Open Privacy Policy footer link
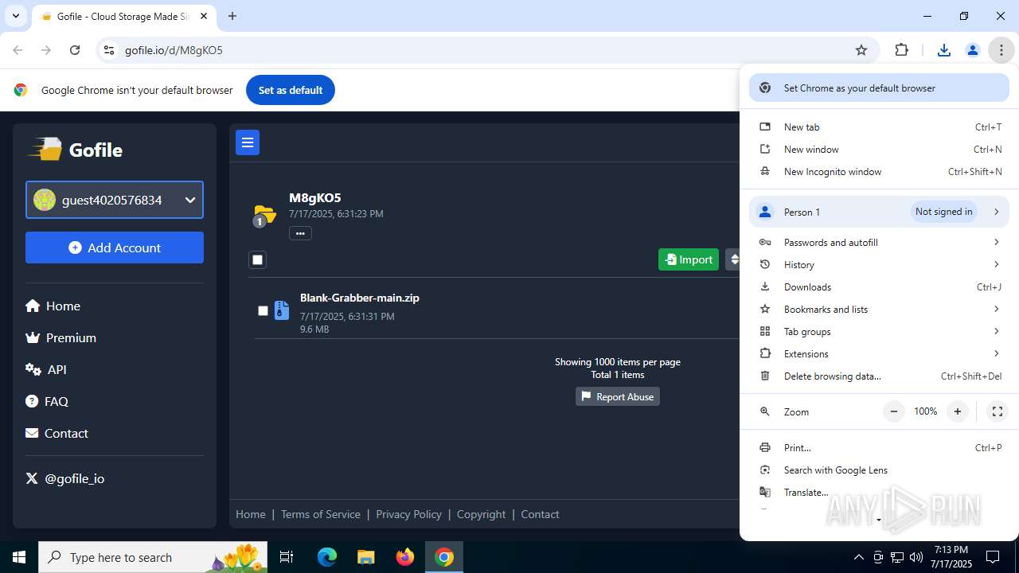This screenshot has width=1019, height=573. click(x=408, y=514)
